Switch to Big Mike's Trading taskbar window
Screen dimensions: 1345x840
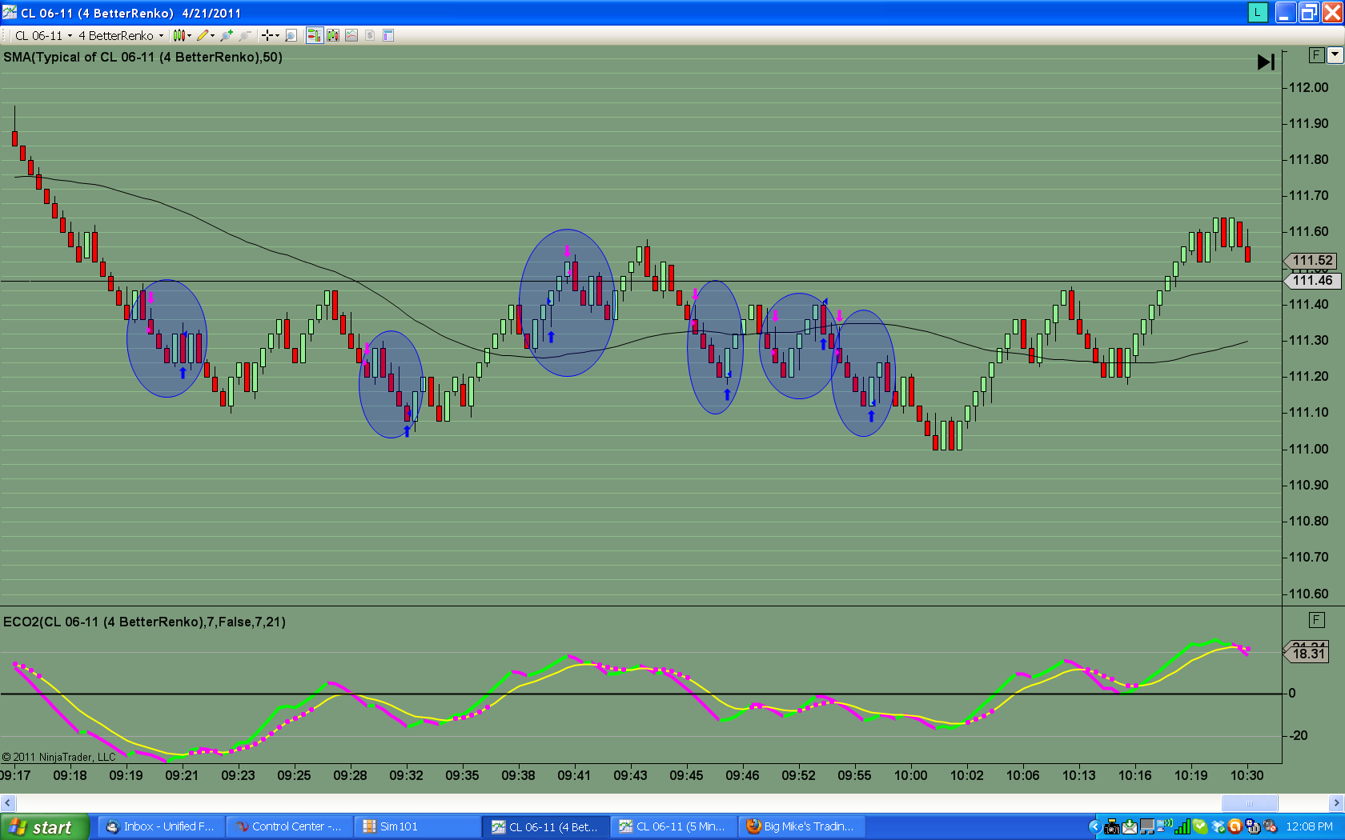click(802, 827)
